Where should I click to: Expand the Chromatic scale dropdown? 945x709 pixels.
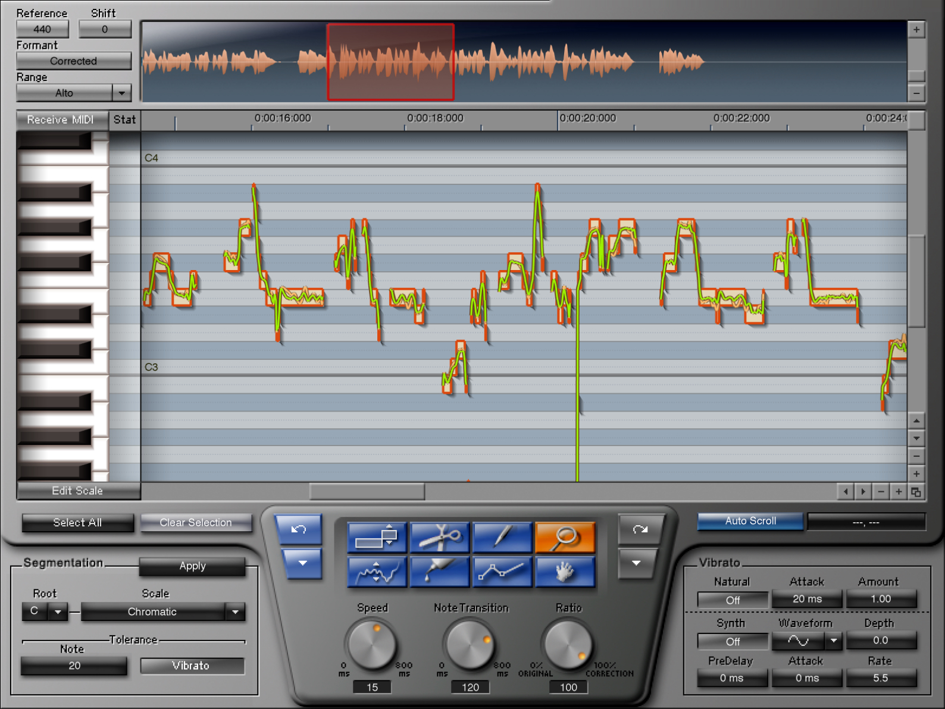click(235, 611)
